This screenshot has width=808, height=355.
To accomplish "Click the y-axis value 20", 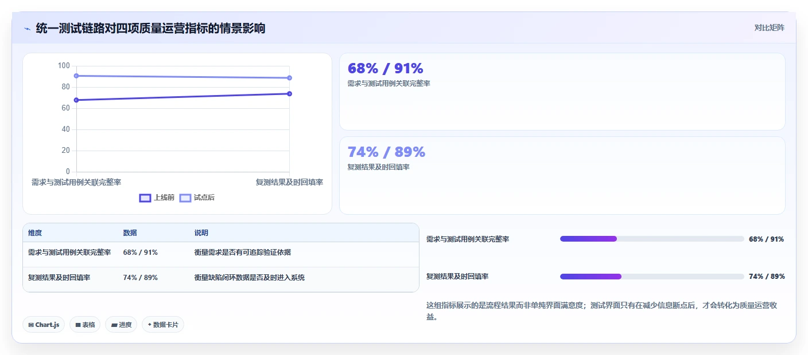I will (65, 151).
